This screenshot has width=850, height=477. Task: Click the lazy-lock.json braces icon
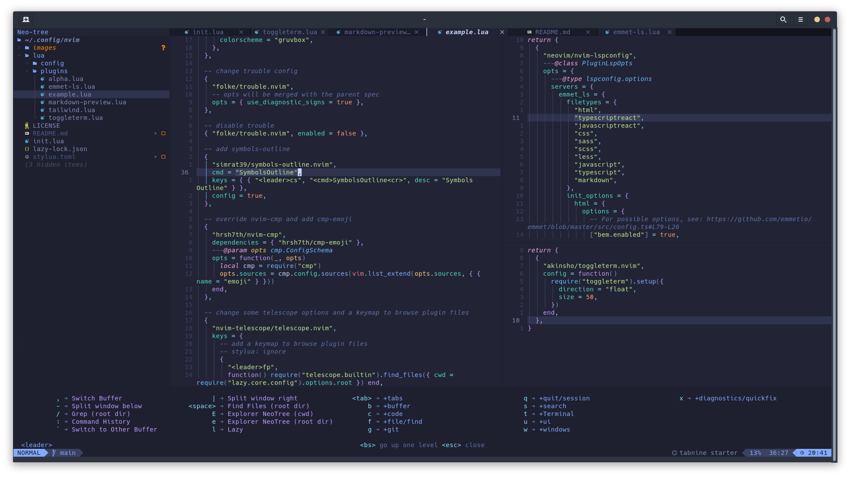(27, 149)
